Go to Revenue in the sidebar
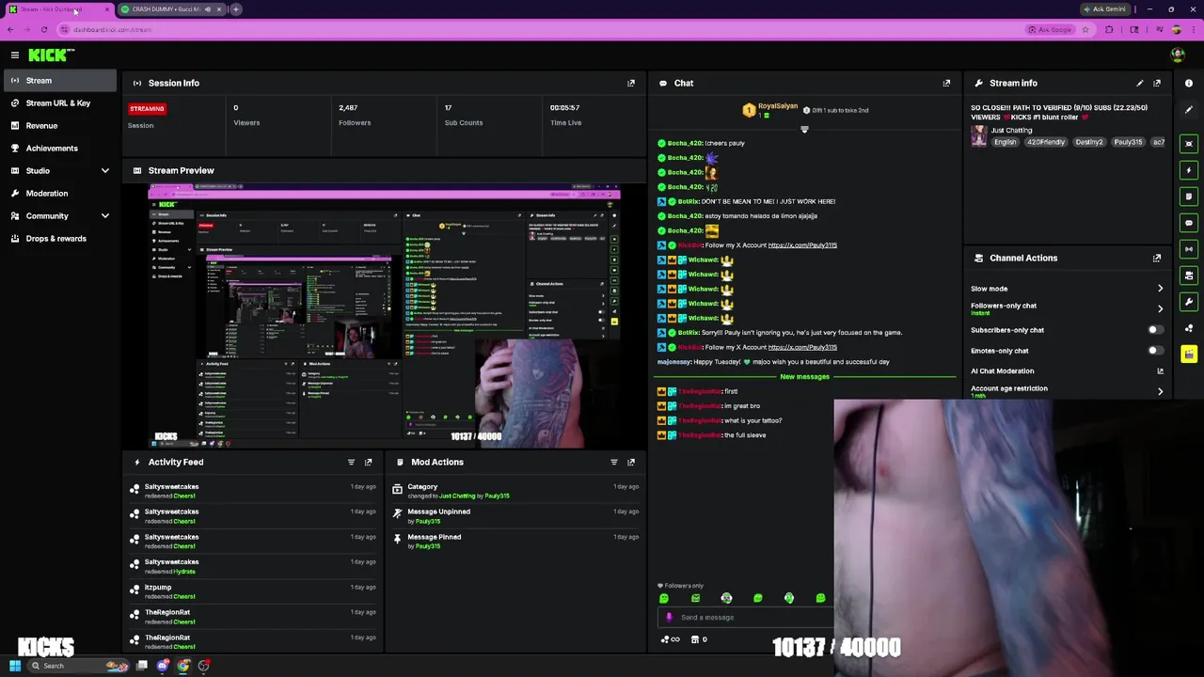Viewport: 1204px width, 677px height. tap(58, 126)
